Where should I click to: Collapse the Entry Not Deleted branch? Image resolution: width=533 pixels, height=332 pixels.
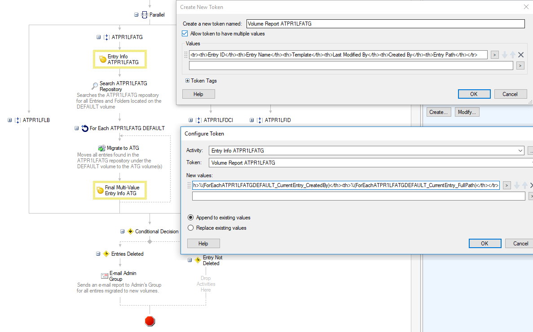click(189, 260)
